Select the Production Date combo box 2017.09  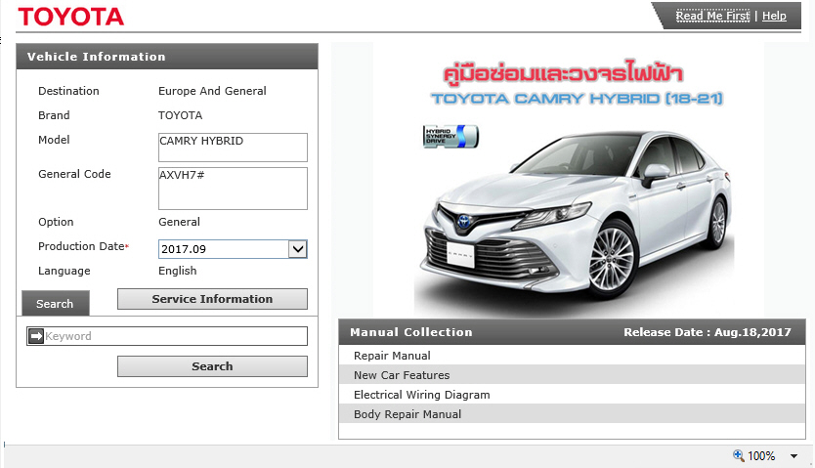(233, 249)
